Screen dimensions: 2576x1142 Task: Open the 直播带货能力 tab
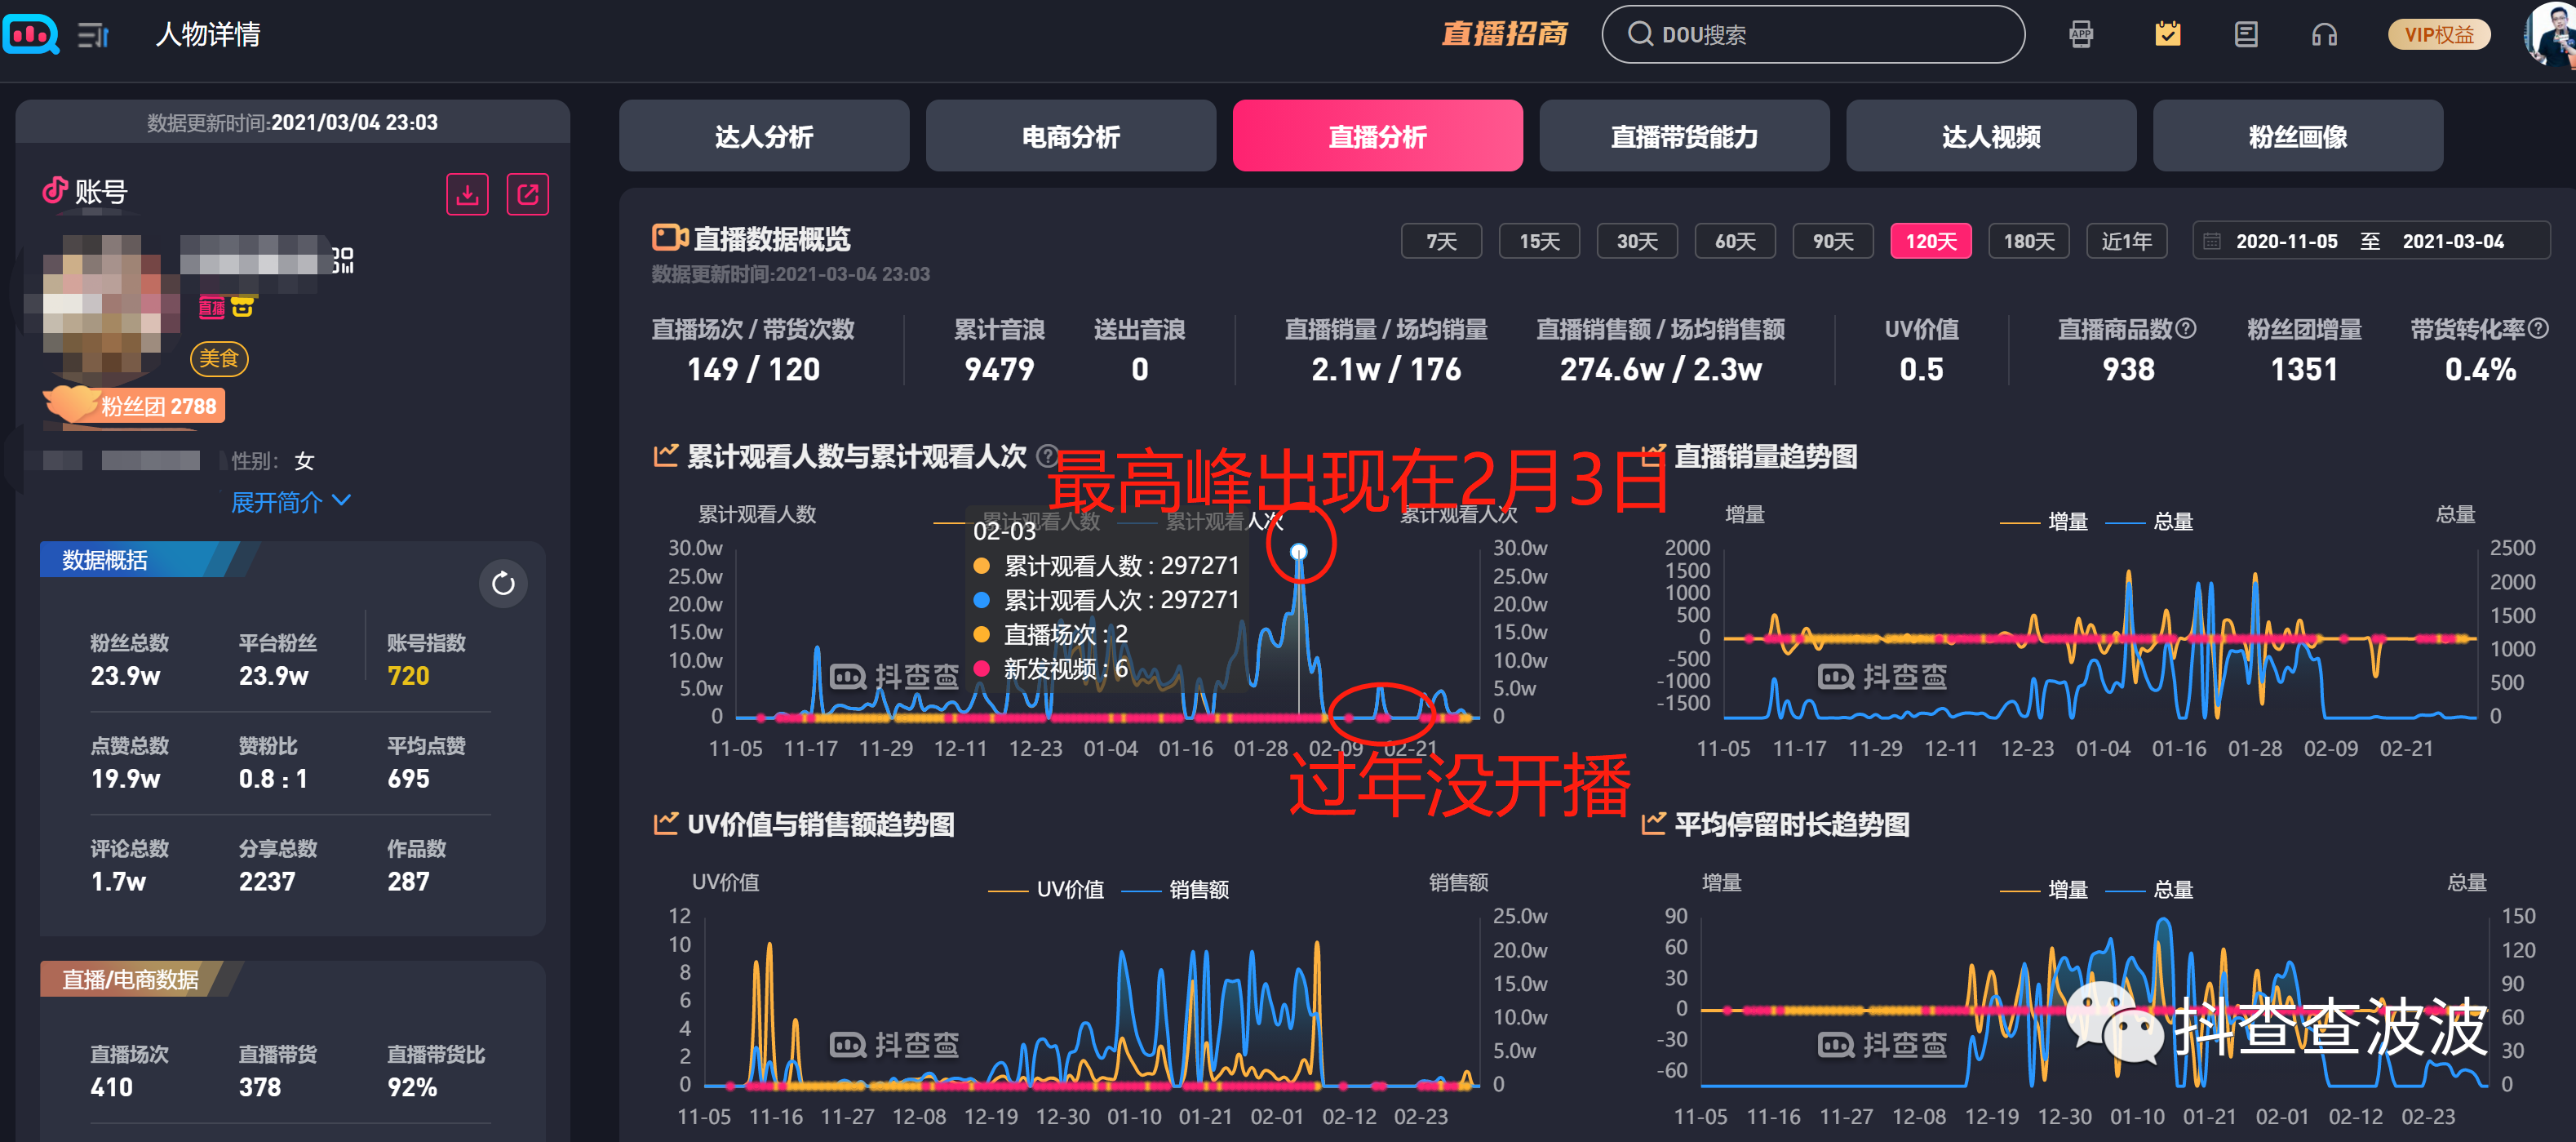[1684, 136]
